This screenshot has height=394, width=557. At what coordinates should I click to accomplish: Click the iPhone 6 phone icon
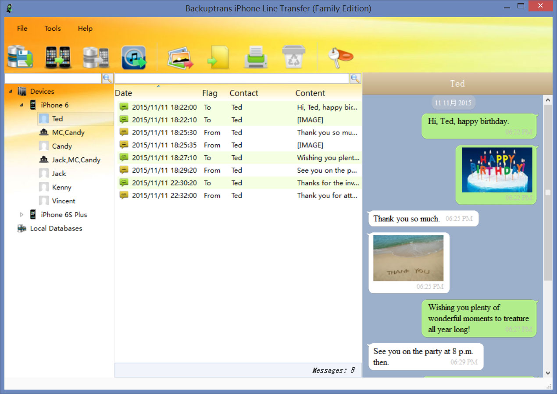pos(33,105)
